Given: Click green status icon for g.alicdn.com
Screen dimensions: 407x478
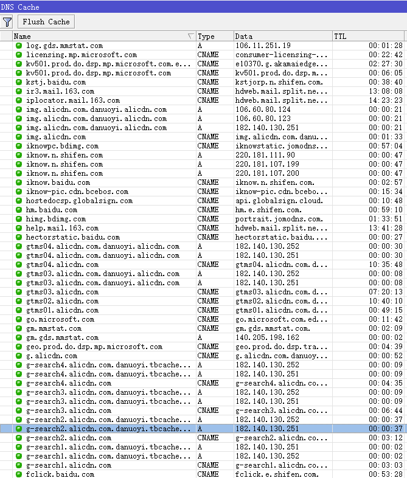Looking at the screenshot, I should (19, 356).
